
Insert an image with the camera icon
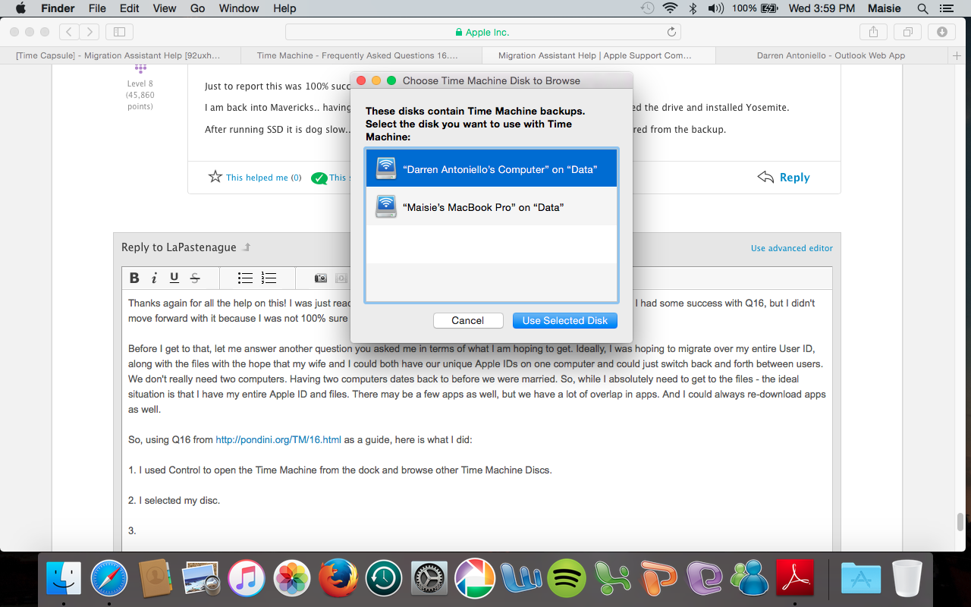click(x=321, y=278)
